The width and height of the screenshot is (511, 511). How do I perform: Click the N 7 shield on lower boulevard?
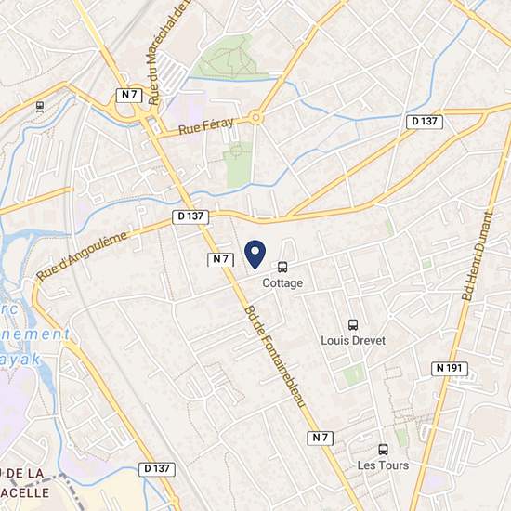coord(321,438)
